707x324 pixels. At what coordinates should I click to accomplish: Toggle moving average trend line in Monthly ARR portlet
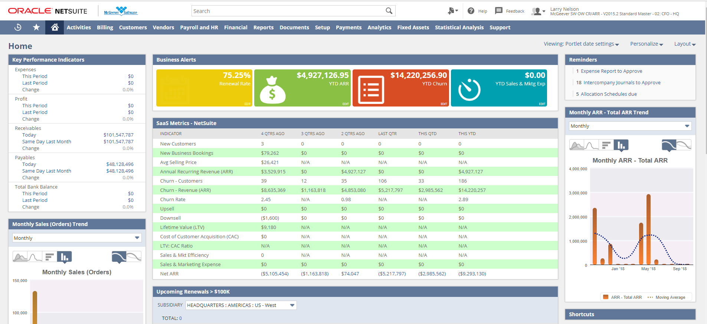click(x=669, y=145)
